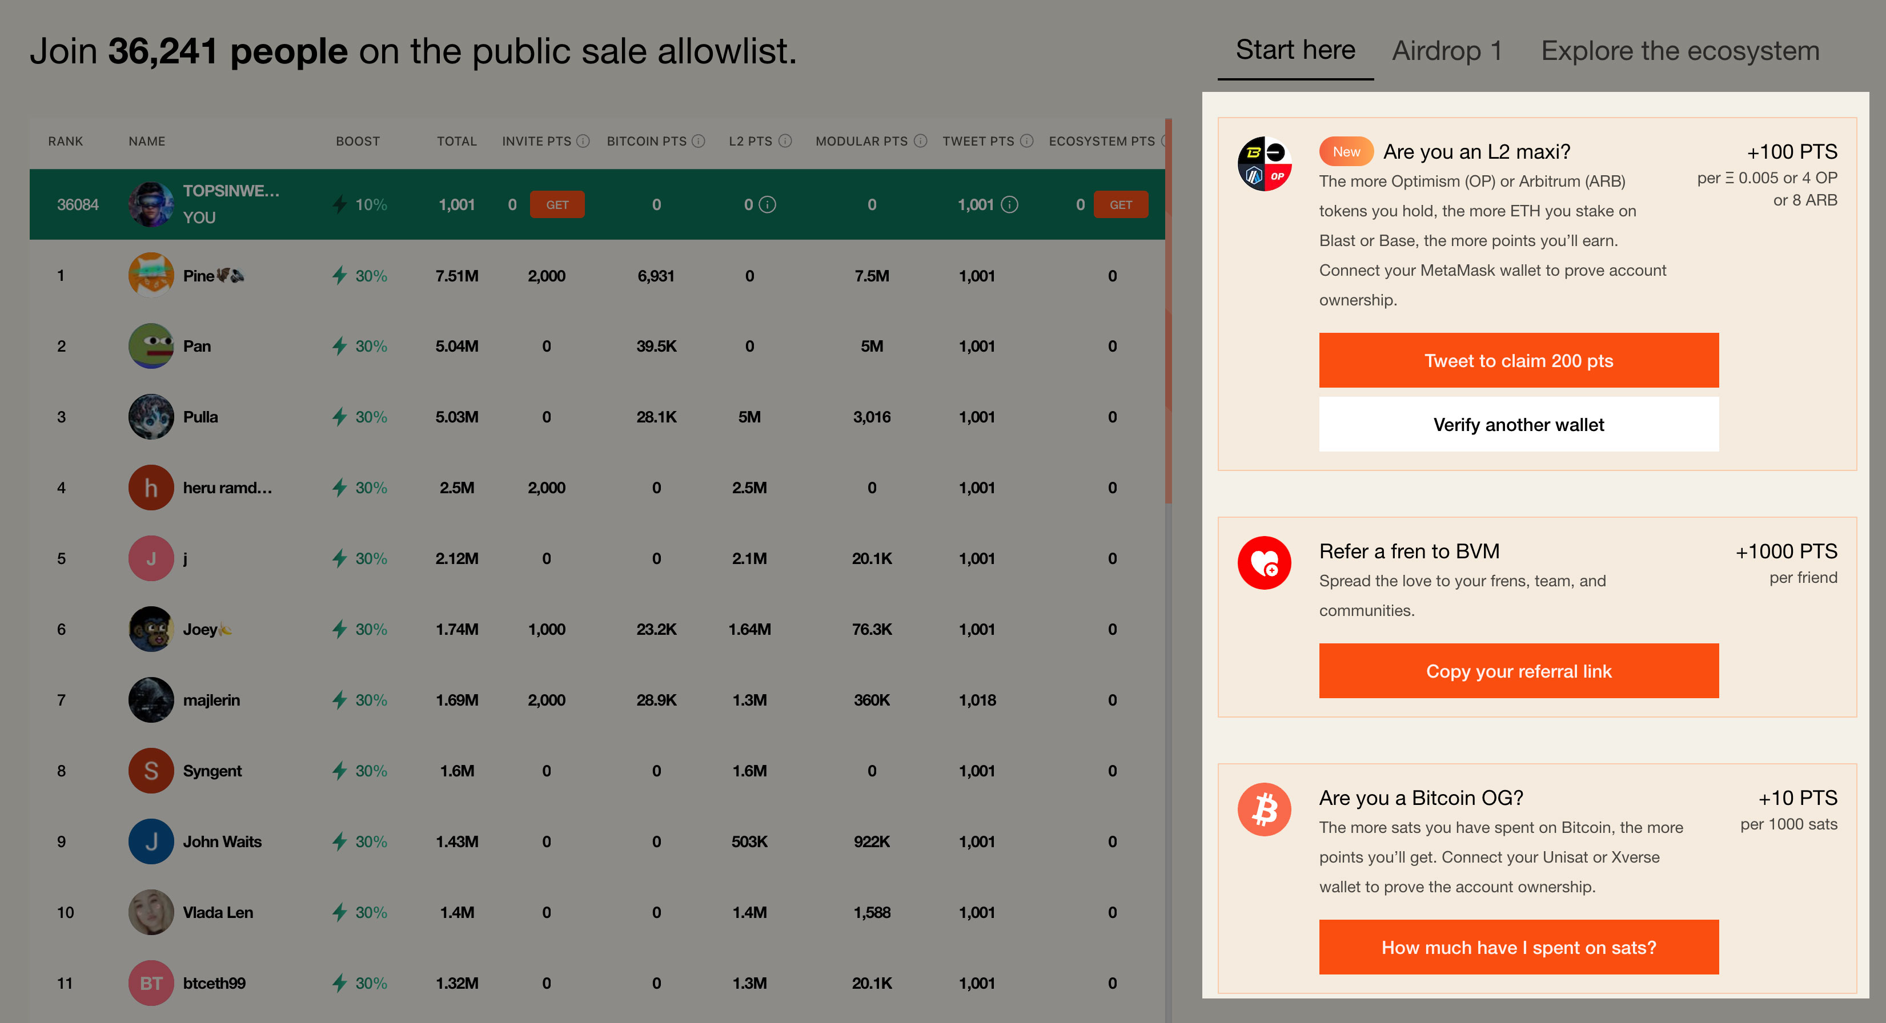Click the info icon next to MODULAR PTS

tap(920, 141)
